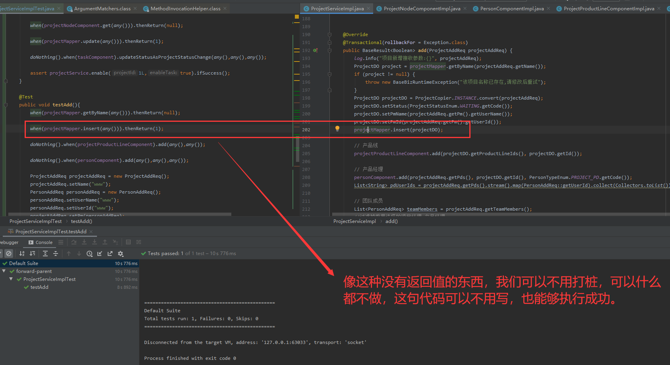
Task: Click the lightbulb intention icon at line 202
Action: tap(337, 129)
